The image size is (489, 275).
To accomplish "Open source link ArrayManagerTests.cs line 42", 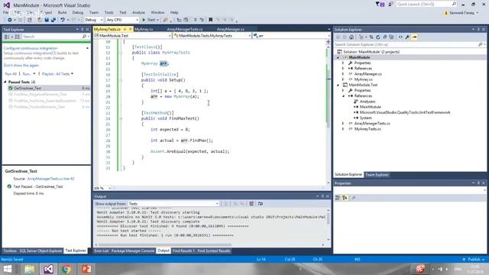I will [x=51, y=179].
